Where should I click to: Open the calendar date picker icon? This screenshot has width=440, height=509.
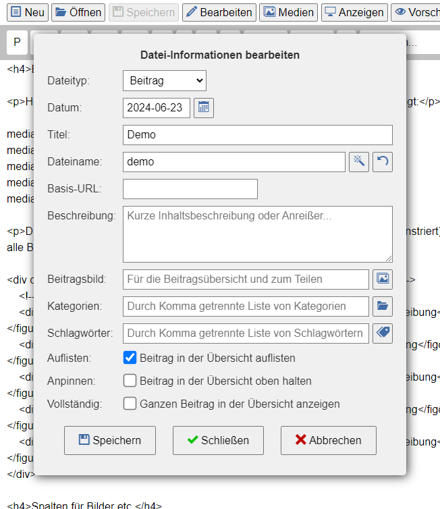point(204,108)
